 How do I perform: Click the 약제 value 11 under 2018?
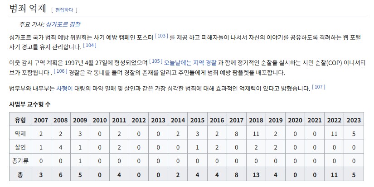click(x=256, y=133)
